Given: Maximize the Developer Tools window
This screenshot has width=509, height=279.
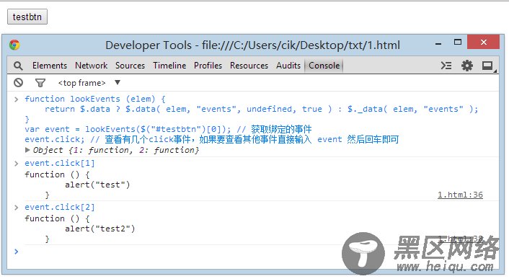Looking at the screenshot, I should 458,42.
